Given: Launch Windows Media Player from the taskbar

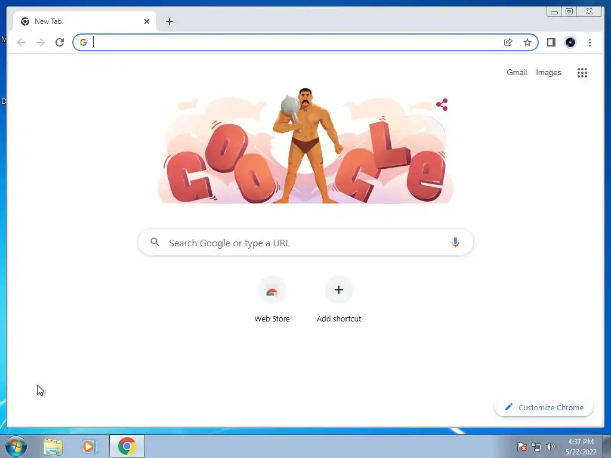Looking at the screenshot, I should [89, 446].
